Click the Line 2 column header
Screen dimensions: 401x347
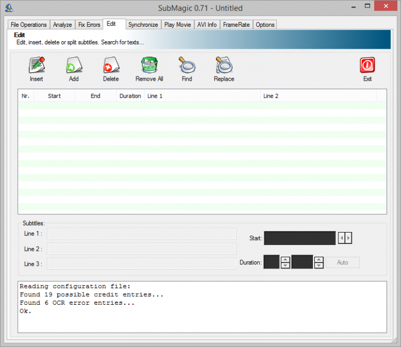point(319,96)
